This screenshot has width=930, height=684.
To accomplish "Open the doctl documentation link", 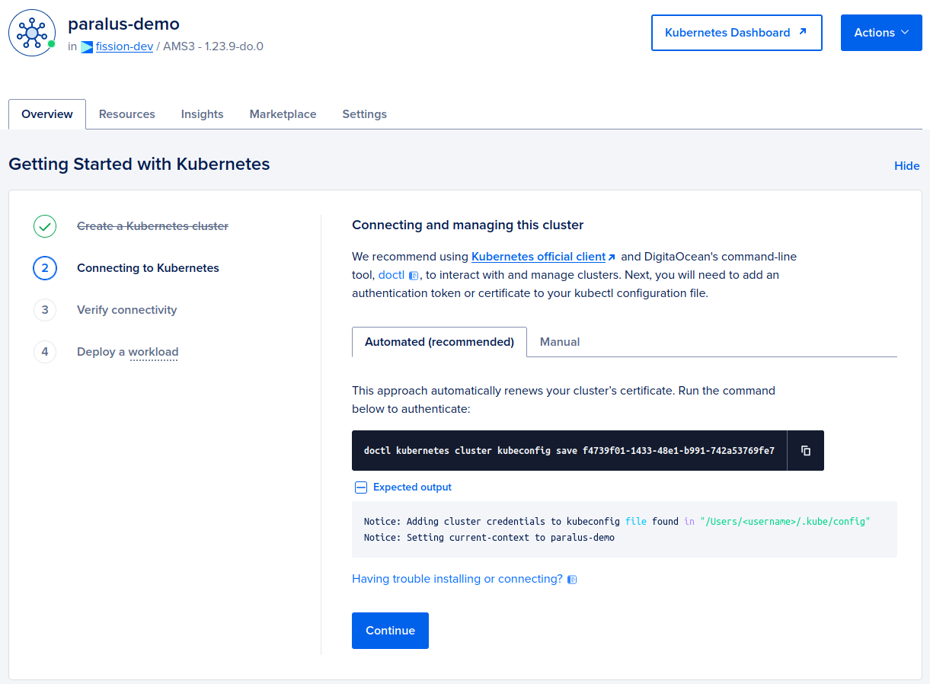I will [391, 275].
